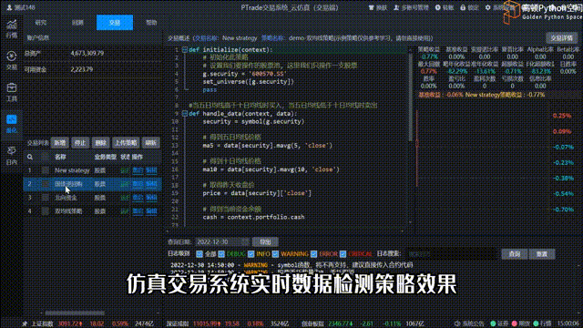Viewport: 583px width, 328px height.
Task: Click the red connection status dot in status bar
Action: (515, 324)
